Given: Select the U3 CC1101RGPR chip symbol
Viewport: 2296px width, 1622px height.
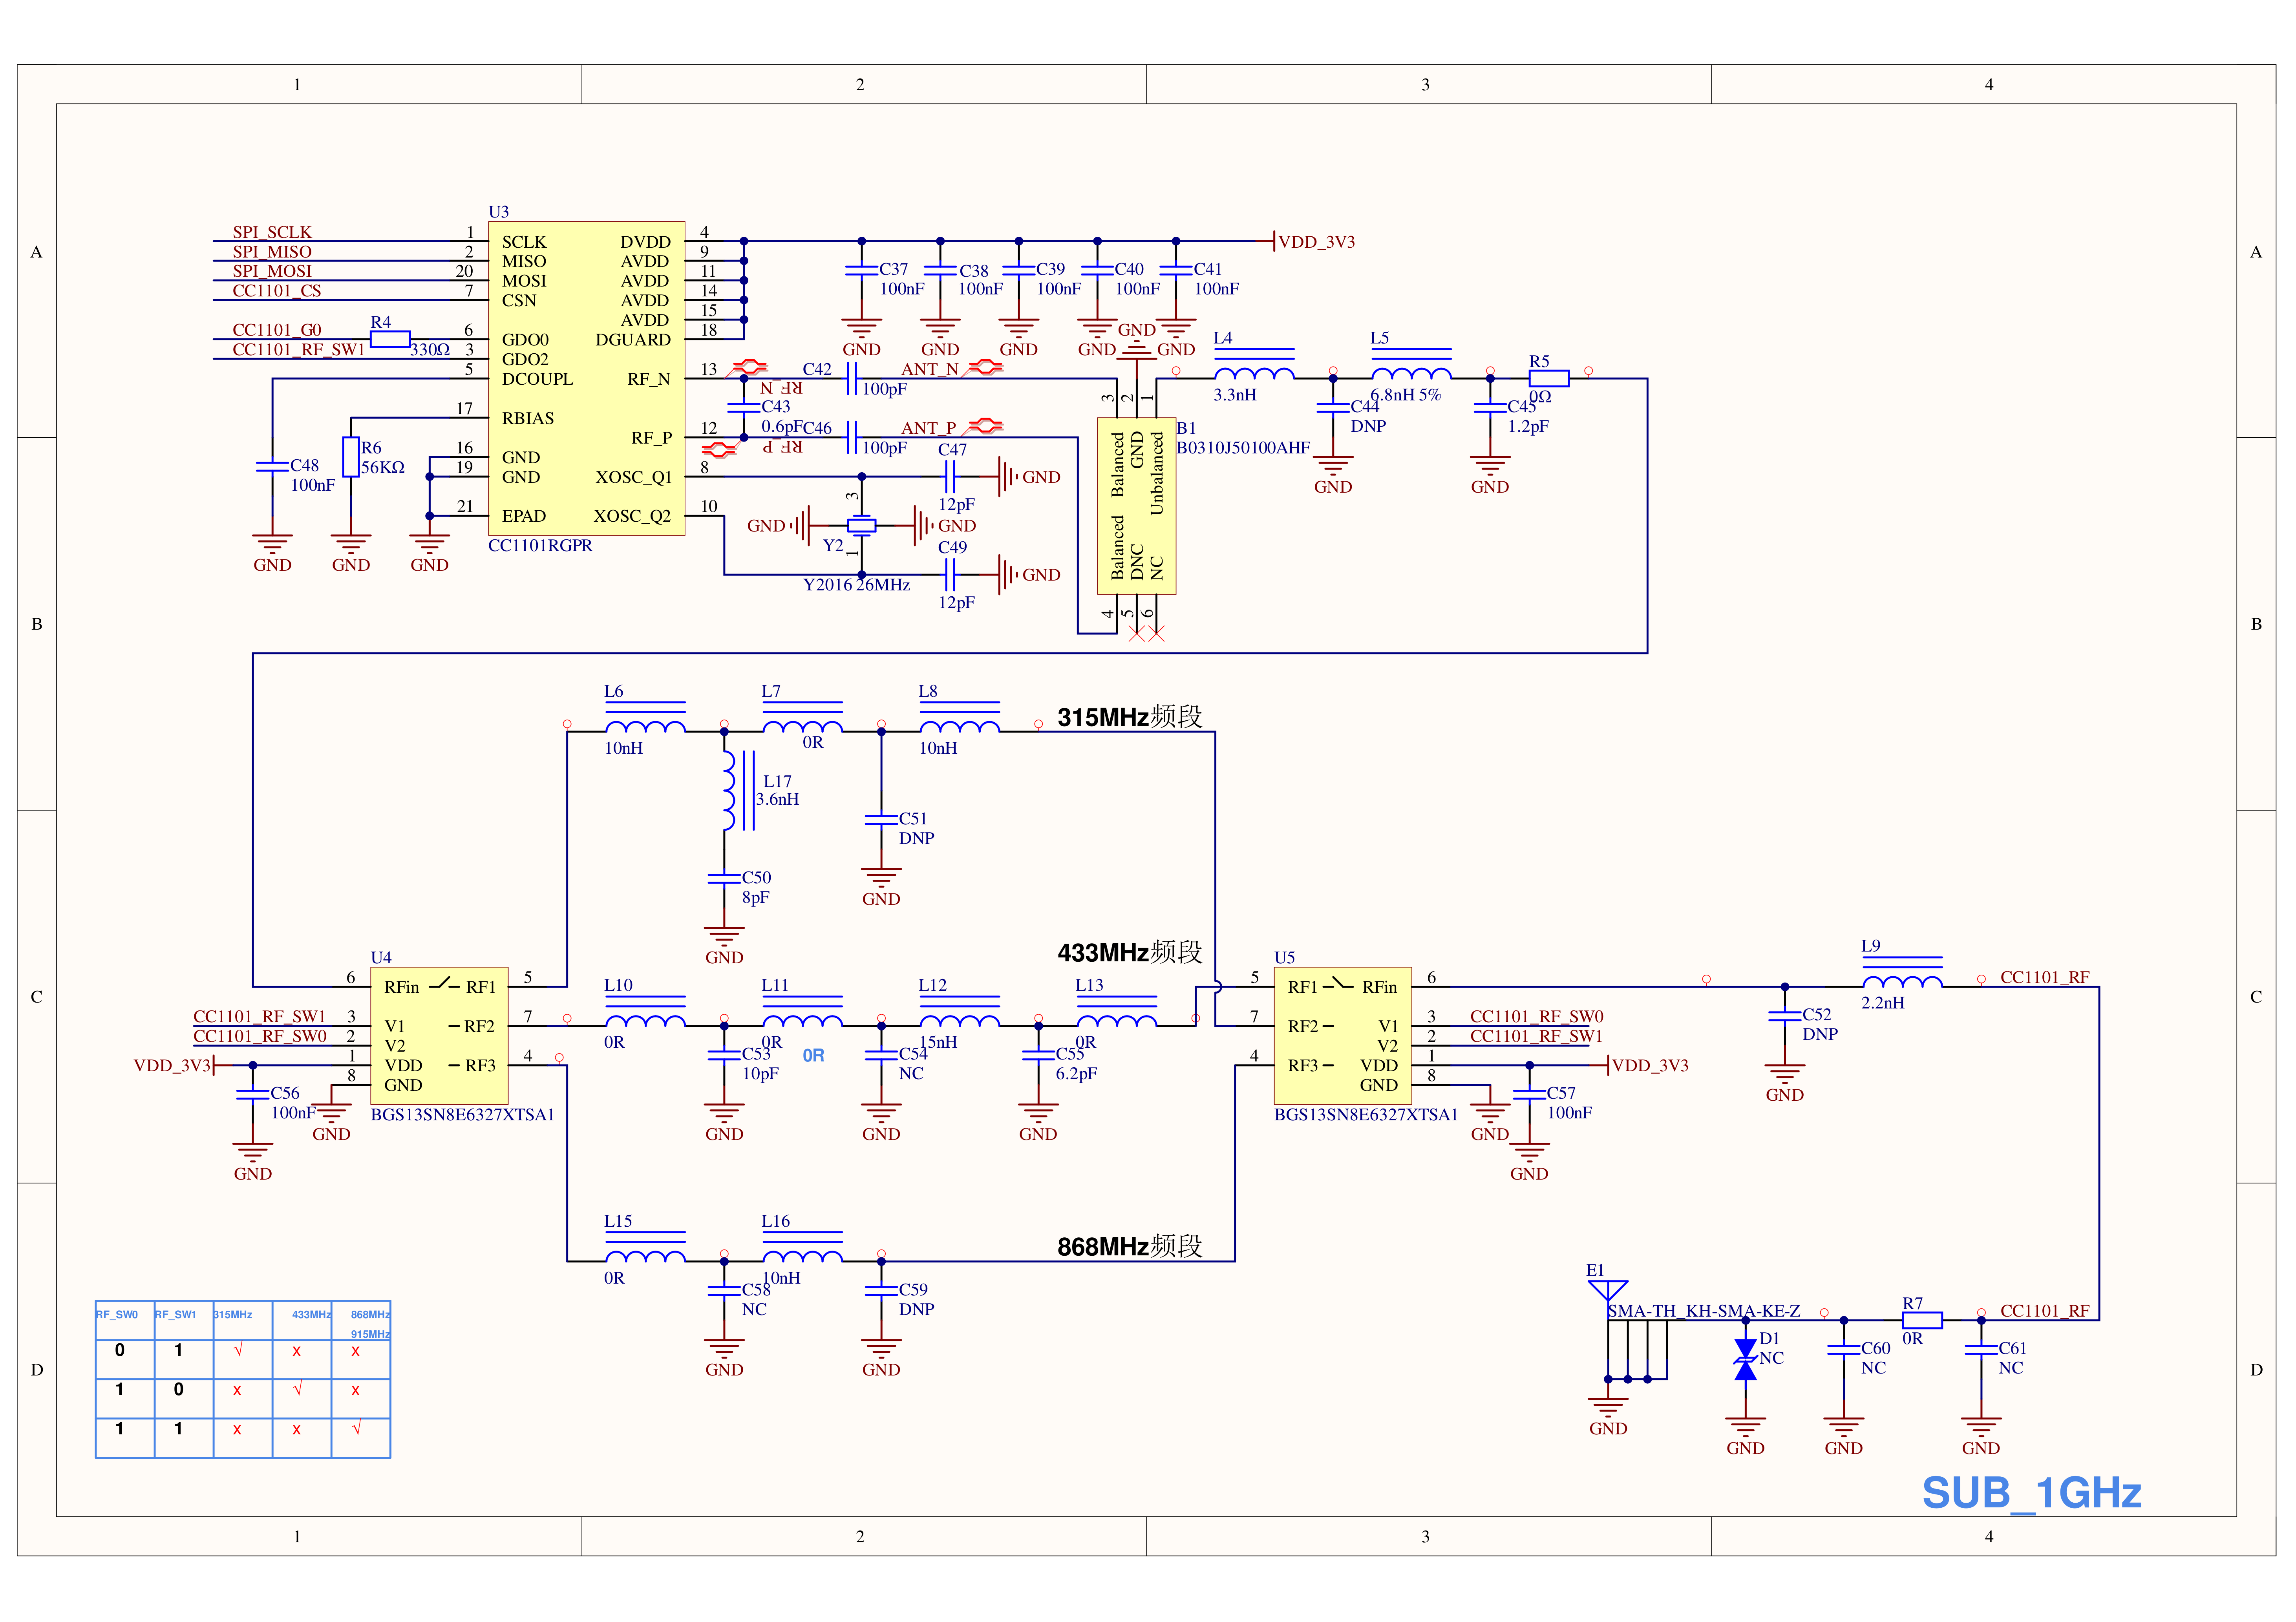Looking at the screenshot, I should (586, 378).
